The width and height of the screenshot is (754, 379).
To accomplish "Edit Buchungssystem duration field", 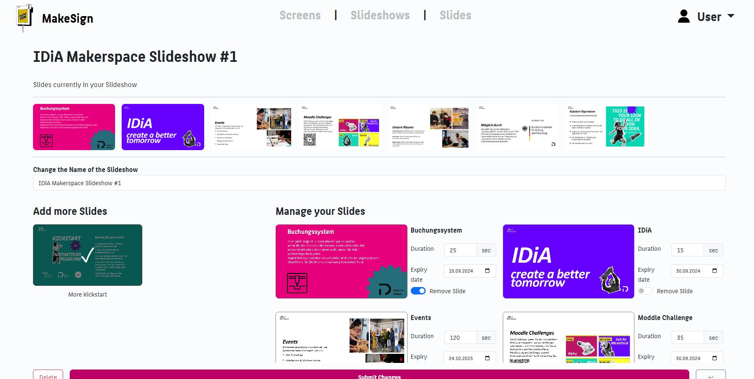I will 460,250.
